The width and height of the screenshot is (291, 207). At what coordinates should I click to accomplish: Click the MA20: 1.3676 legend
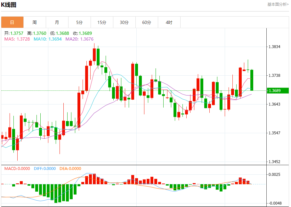(x=79, y=39)
